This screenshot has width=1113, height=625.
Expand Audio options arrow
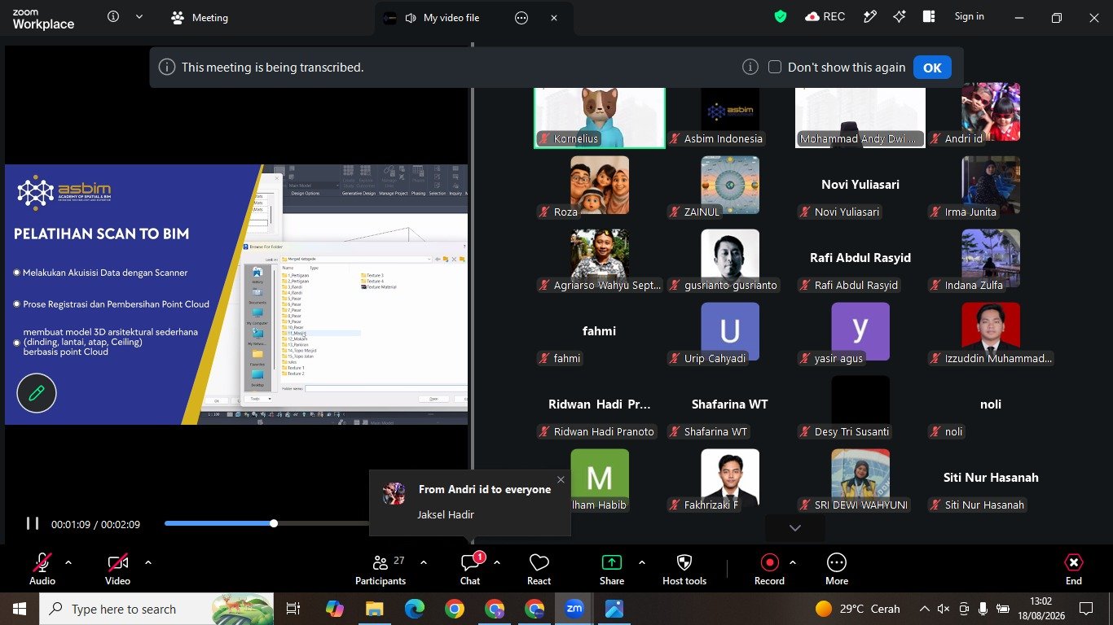coord(68,562)
